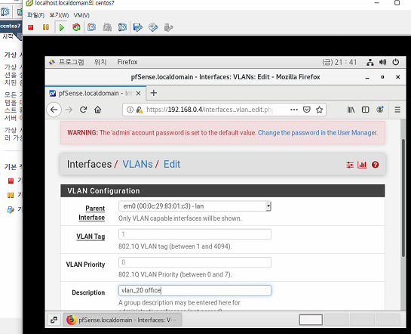Bookmark this page with the star

click(x=319, y=110)
